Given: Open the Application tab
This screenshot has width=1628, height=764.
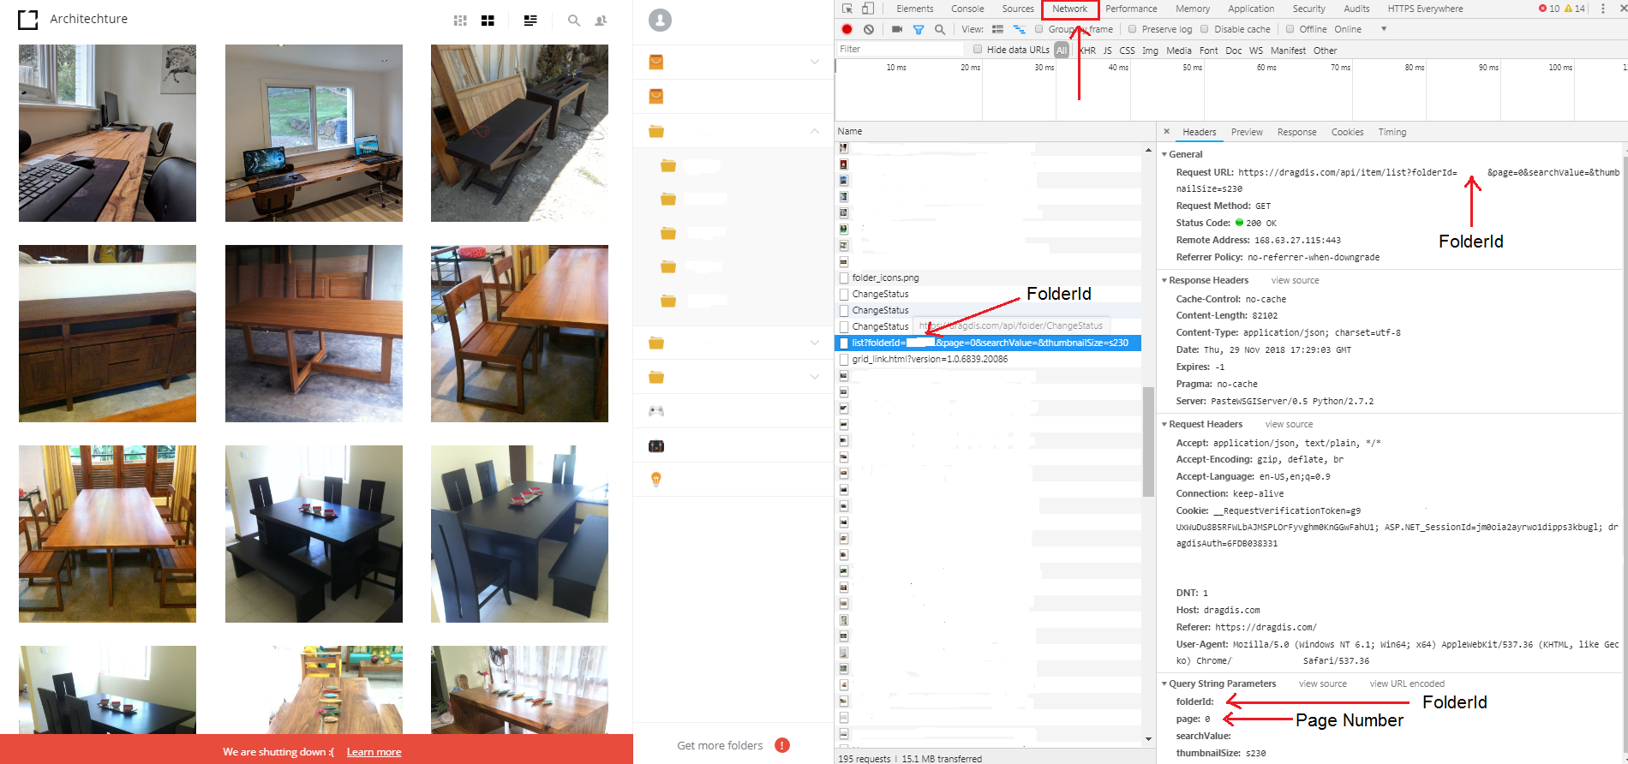Looking at the screenshot, I should click(x=1251, y=9).
